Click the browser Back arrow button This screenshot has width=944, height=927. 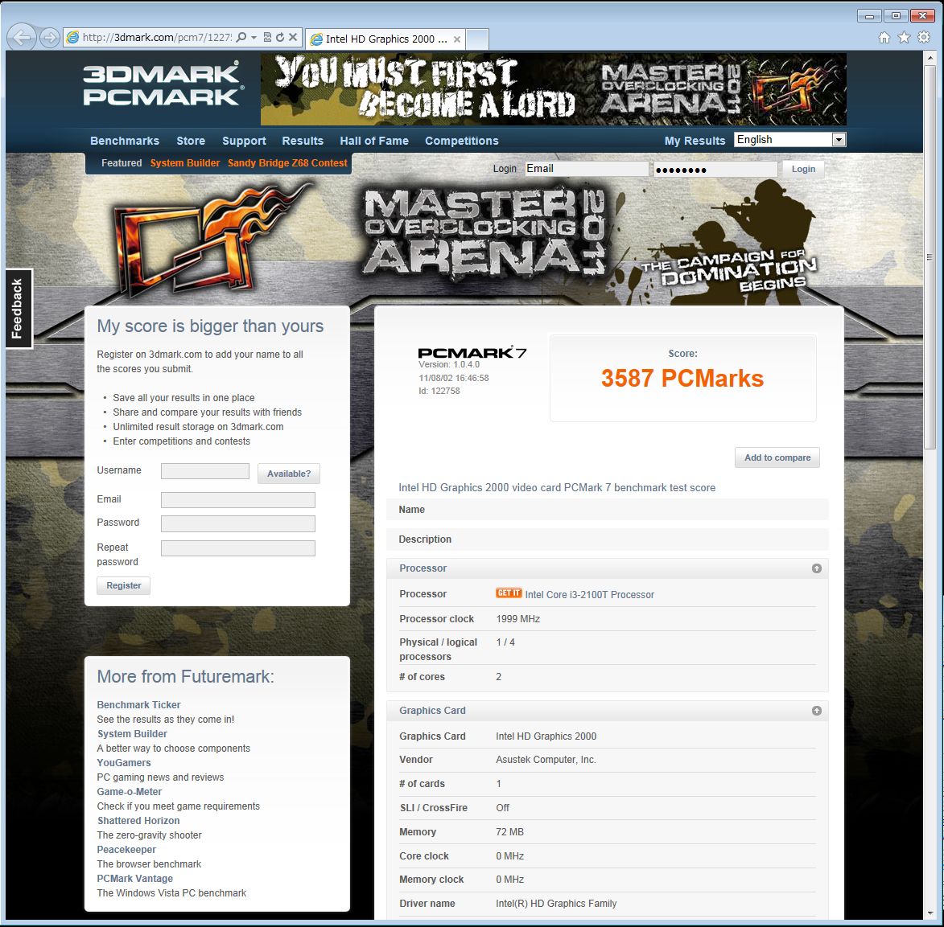coord(21,38)
